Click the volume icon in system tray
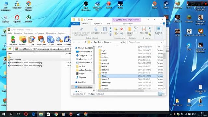This screenshot has height=117, width=208. pyautogui.click(x=182, y=114)
